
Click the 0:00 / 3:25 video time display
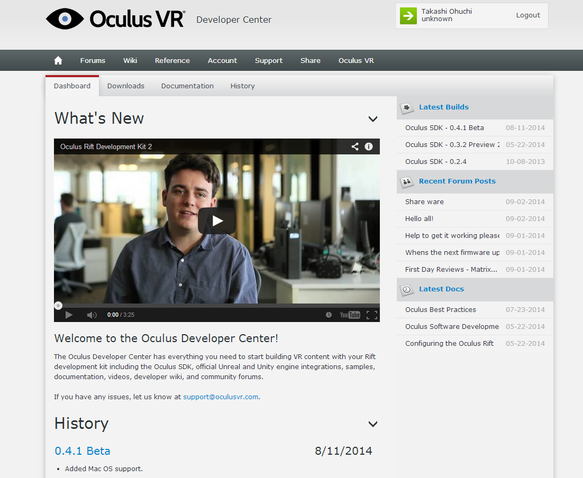[121, 315]
